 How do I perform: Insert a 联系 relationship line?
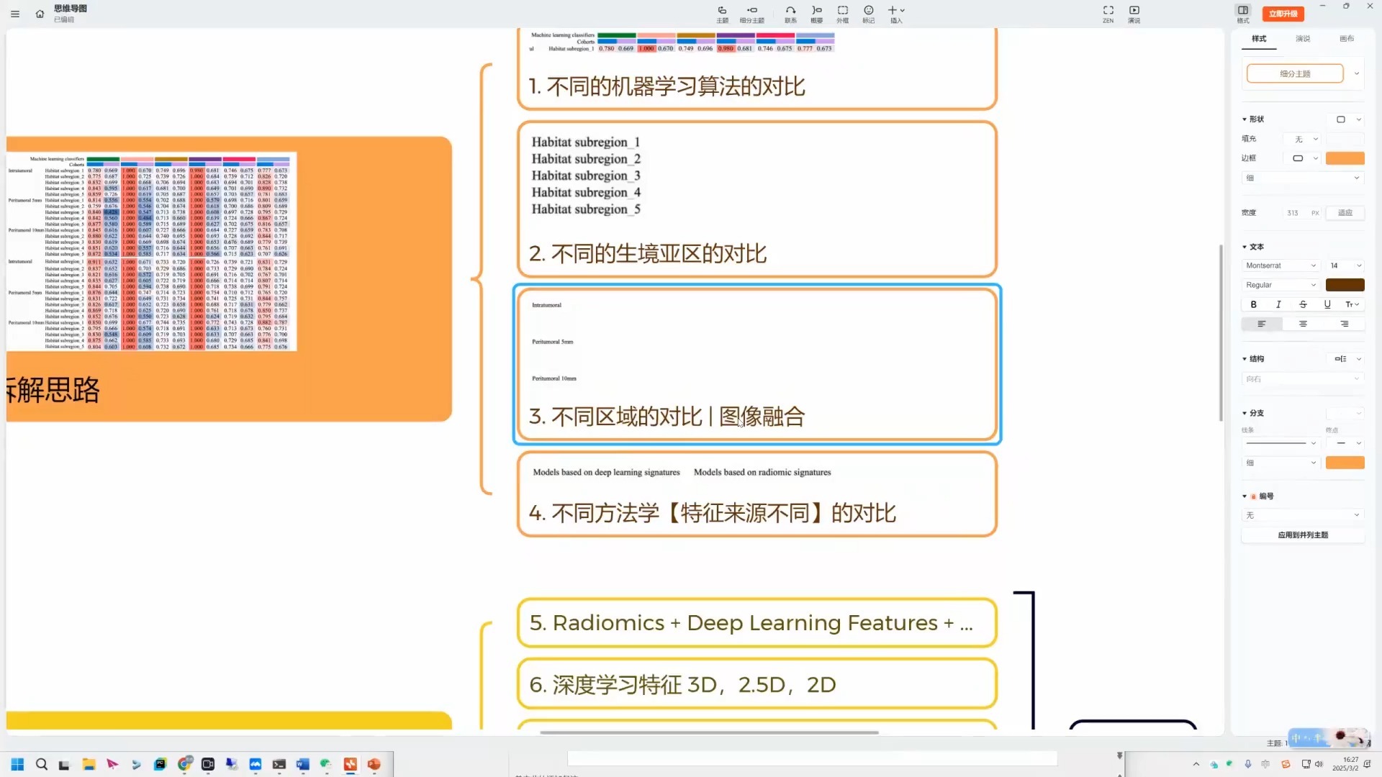pyautogui.click(x=790, y=14)
